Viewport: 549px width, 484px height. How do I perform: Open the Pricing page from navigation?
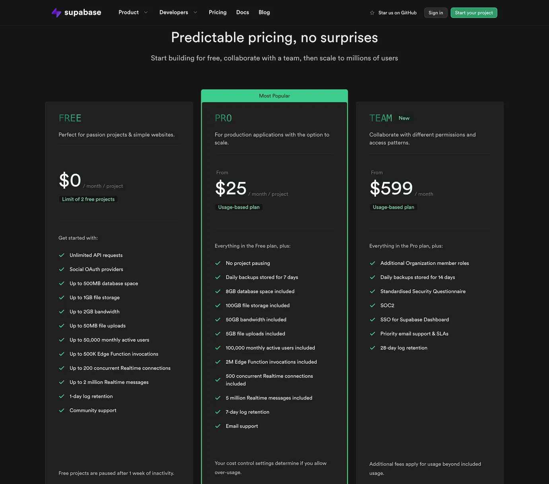218,12
